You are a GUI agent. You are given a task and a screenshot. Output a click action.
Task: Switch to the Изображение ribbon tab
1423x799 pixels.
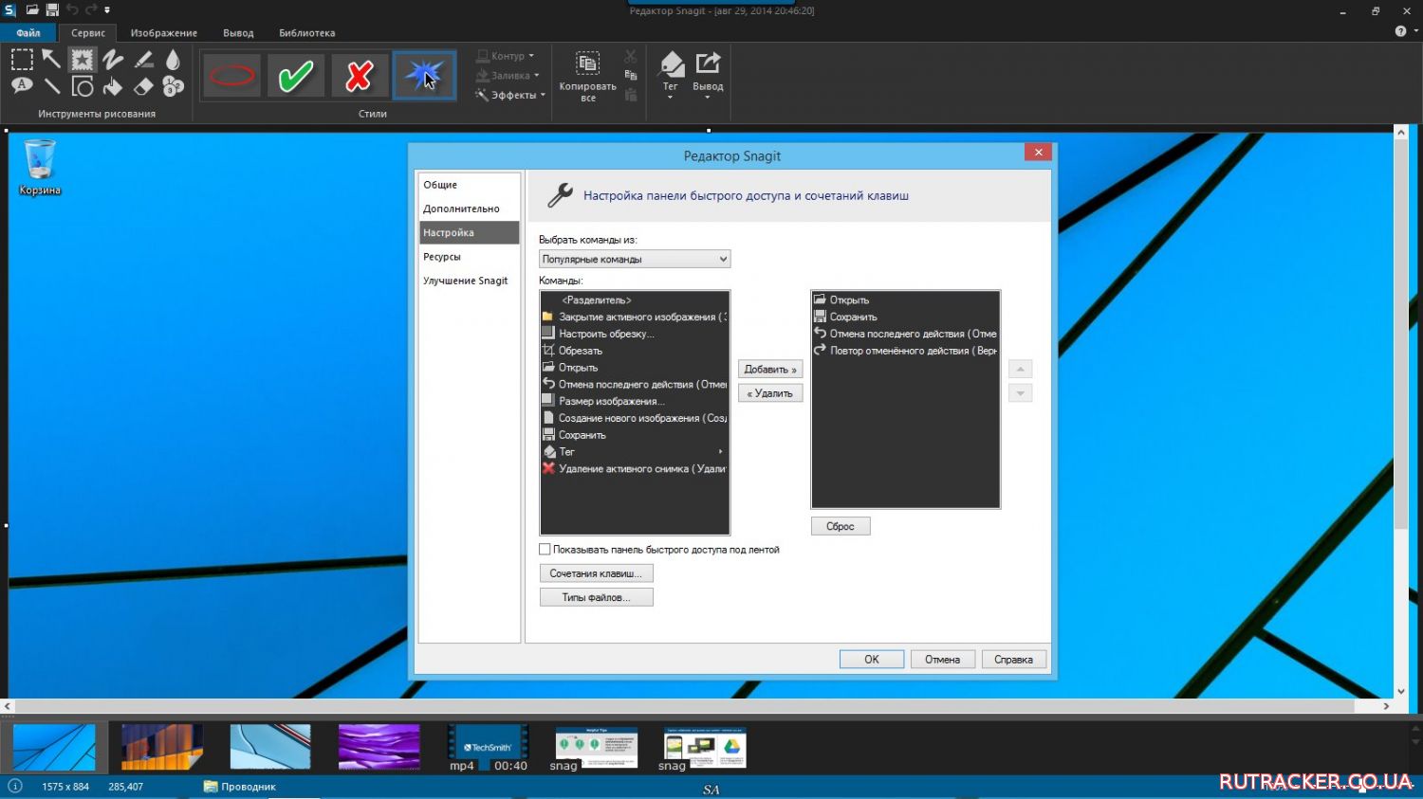(164, 32)
